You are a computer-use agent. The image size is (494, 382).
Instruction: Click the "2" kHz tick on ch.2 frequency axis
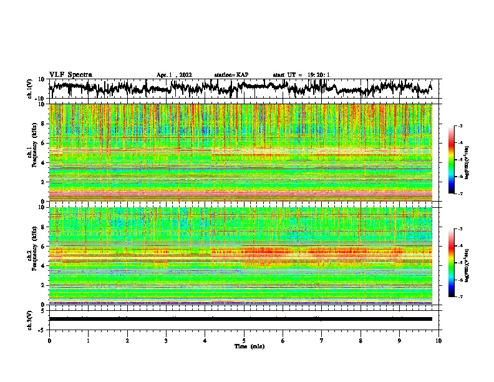click(x=44, y=285)
